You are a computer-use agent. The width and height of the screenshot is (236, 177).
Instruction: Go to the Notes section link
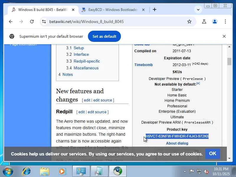[68, 74]
